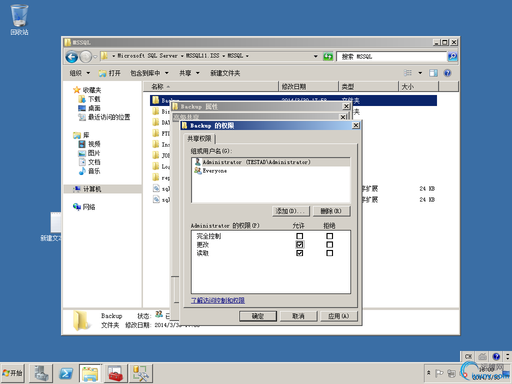Click New Folder in toolbar
512x384 pixels.
click(x=225, y=73)
